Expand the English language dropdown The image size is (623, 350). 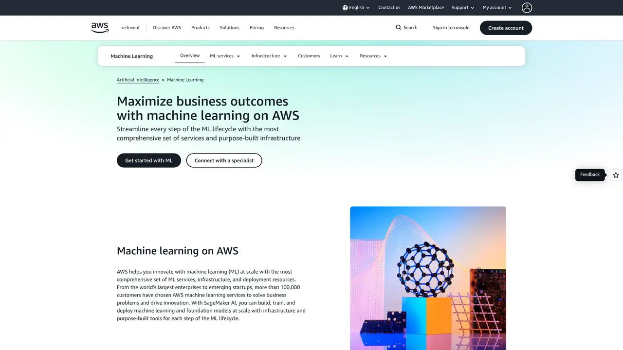pos(356,8)
